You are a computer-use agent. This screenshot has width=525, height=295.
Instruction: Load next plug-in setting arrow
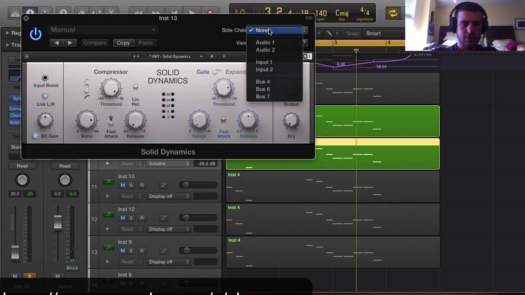tap(70, 43)
